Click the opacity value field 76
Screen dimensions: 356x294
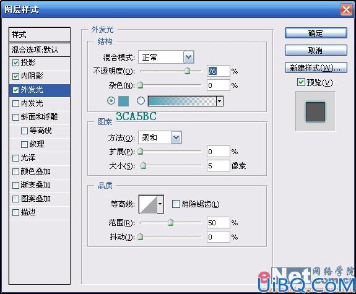point(218,71)
